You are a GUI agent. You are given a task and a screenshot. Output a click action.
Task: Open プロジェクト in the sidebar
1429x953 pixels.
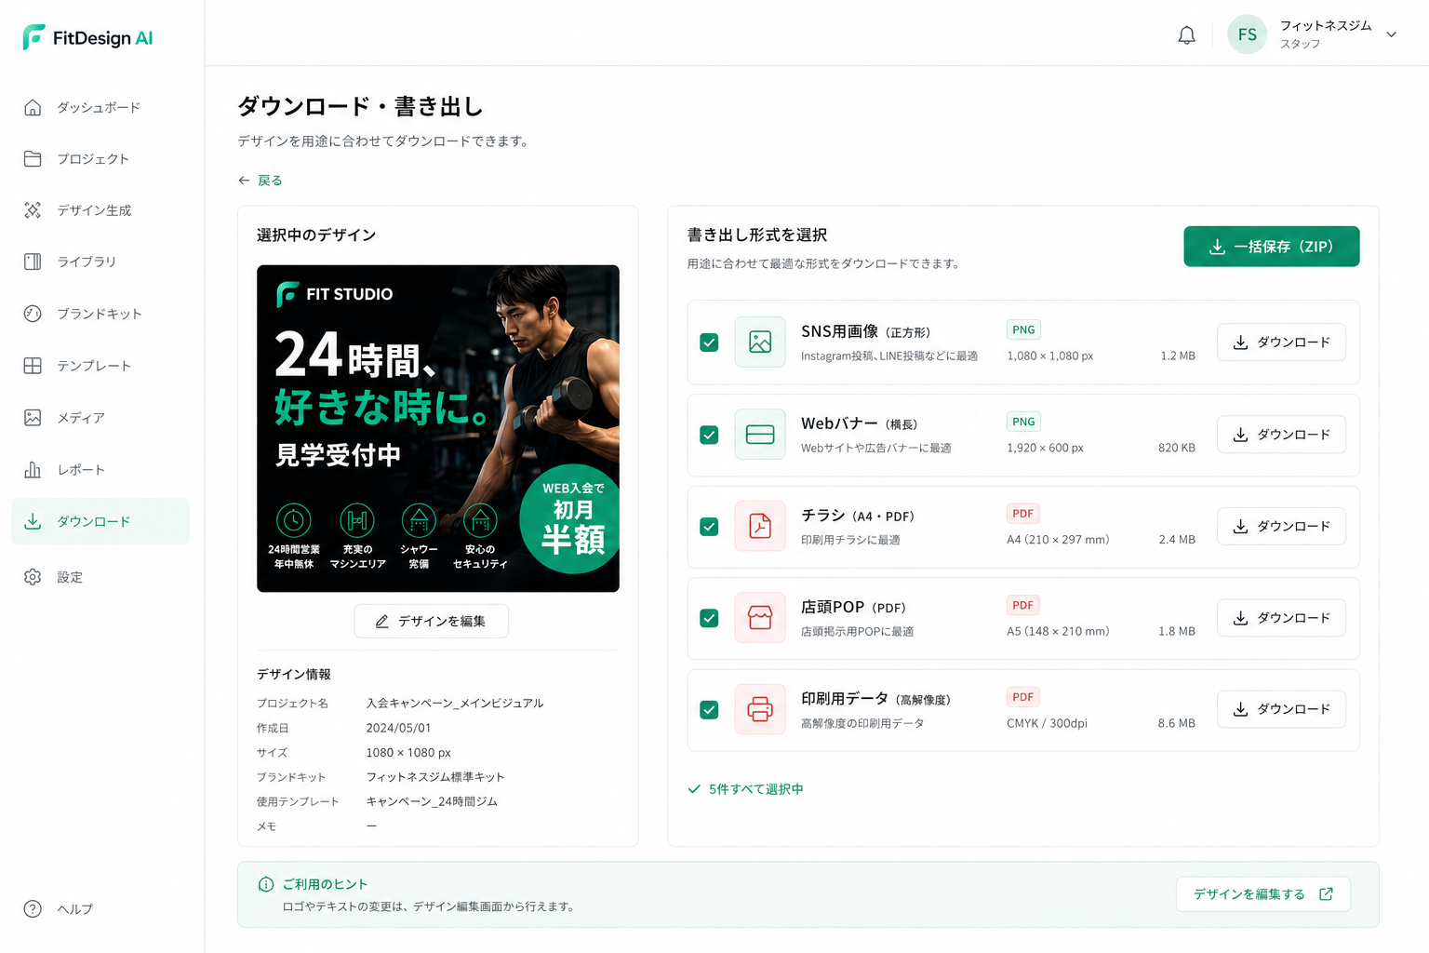100,158
